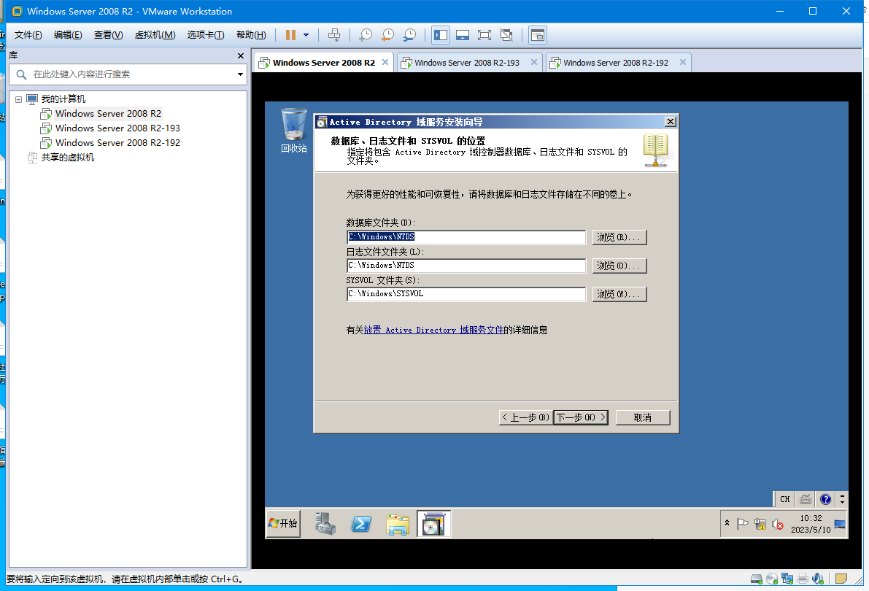Click the thumbnail bar view icon
The width and height of the screenshot is (869, 591).
(x=462, y=35)
